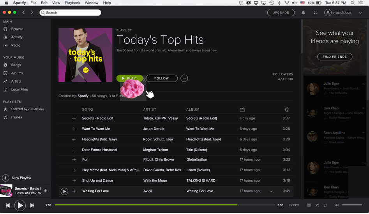Save now-playing track with plus icon
The height and width of the screenshot is (214, 369).
pyautogui.click(x=46, y=191)
